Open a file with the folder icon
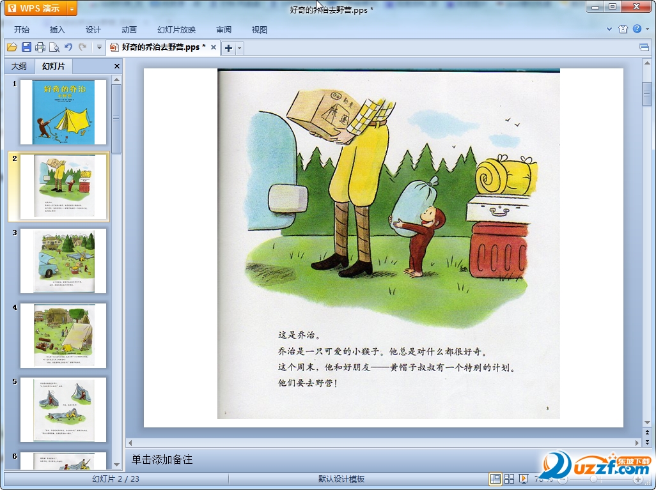The image size is (656, 490). pyautogui.click(x=12, y=47)
